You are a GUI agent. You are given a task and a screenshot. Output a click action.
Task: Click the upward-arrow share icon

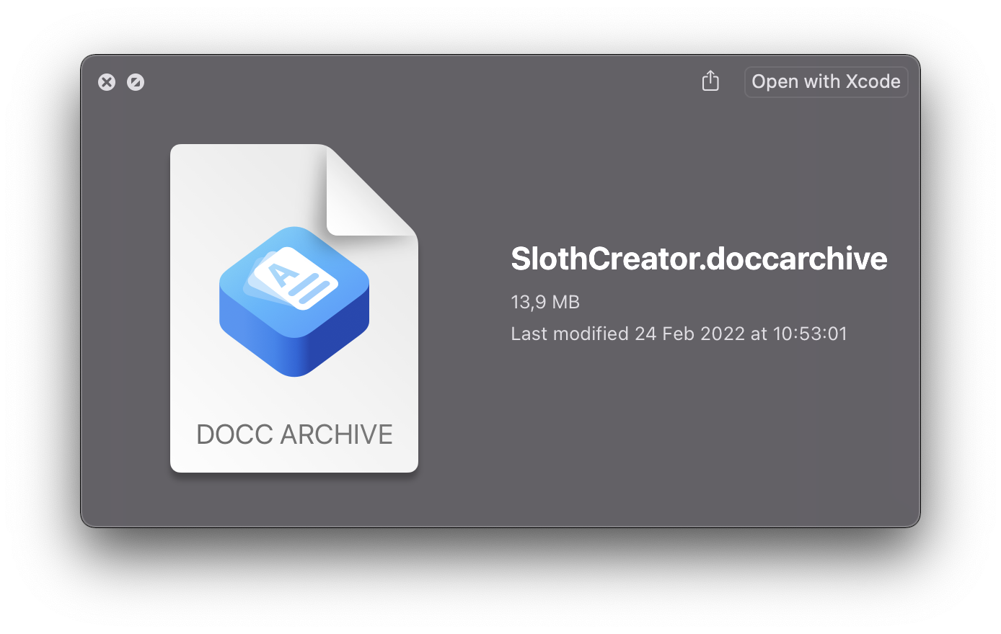coord(710,81)
